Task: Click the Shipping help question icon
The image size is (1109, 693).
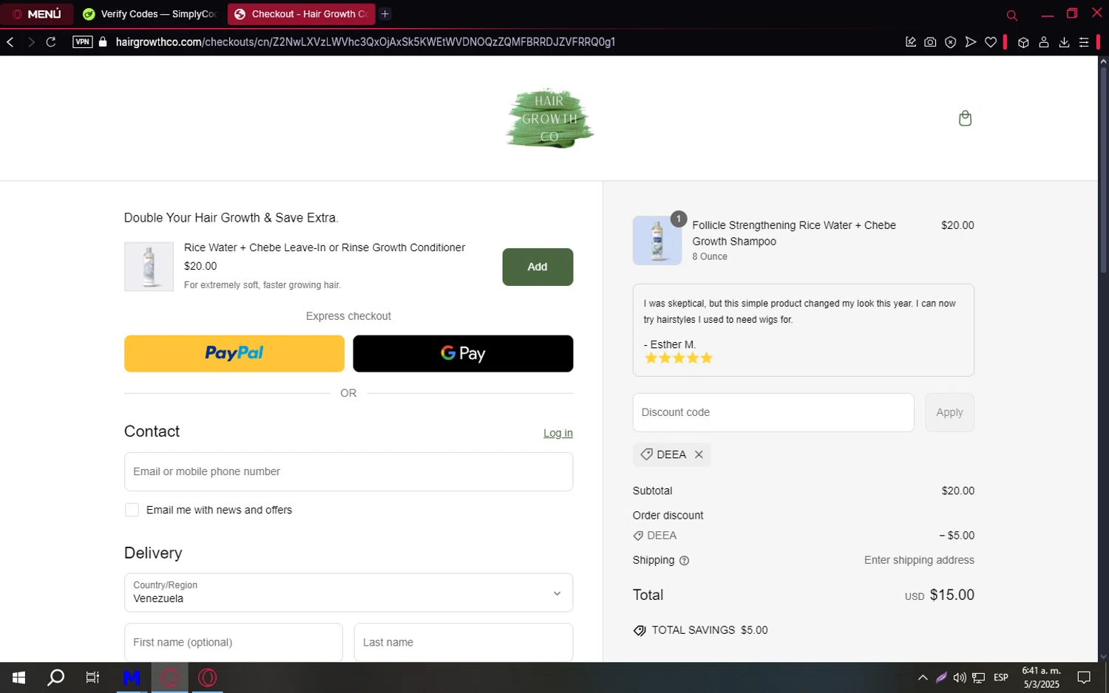Action: (685, 561)
